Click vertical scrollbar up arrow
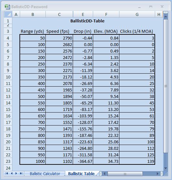The width and height of the screenshot is (172, 180). [166, 17]
